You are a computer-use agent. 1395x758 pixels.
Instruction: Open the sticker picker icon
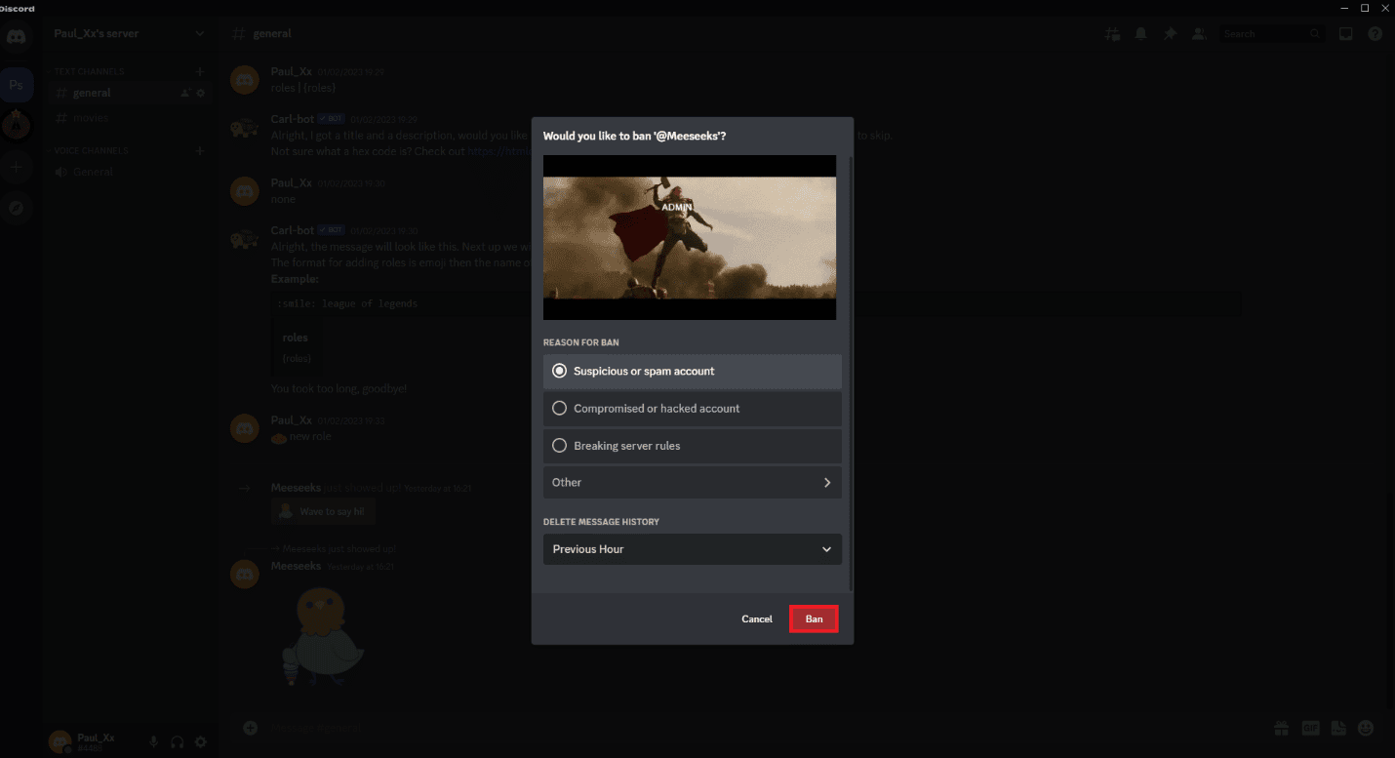click(x=1338, y=728)
